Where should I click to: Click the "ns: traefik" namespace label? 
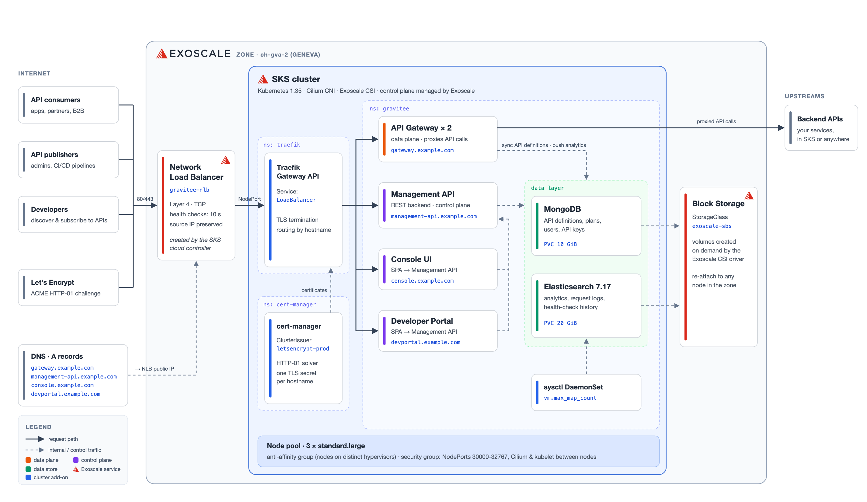[x=281, y=145]
